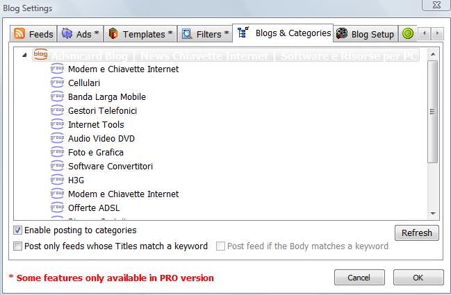Switch to the Blog Setup tab
Viewport: 451px width, 295px height.
click(x=366, y=34)
